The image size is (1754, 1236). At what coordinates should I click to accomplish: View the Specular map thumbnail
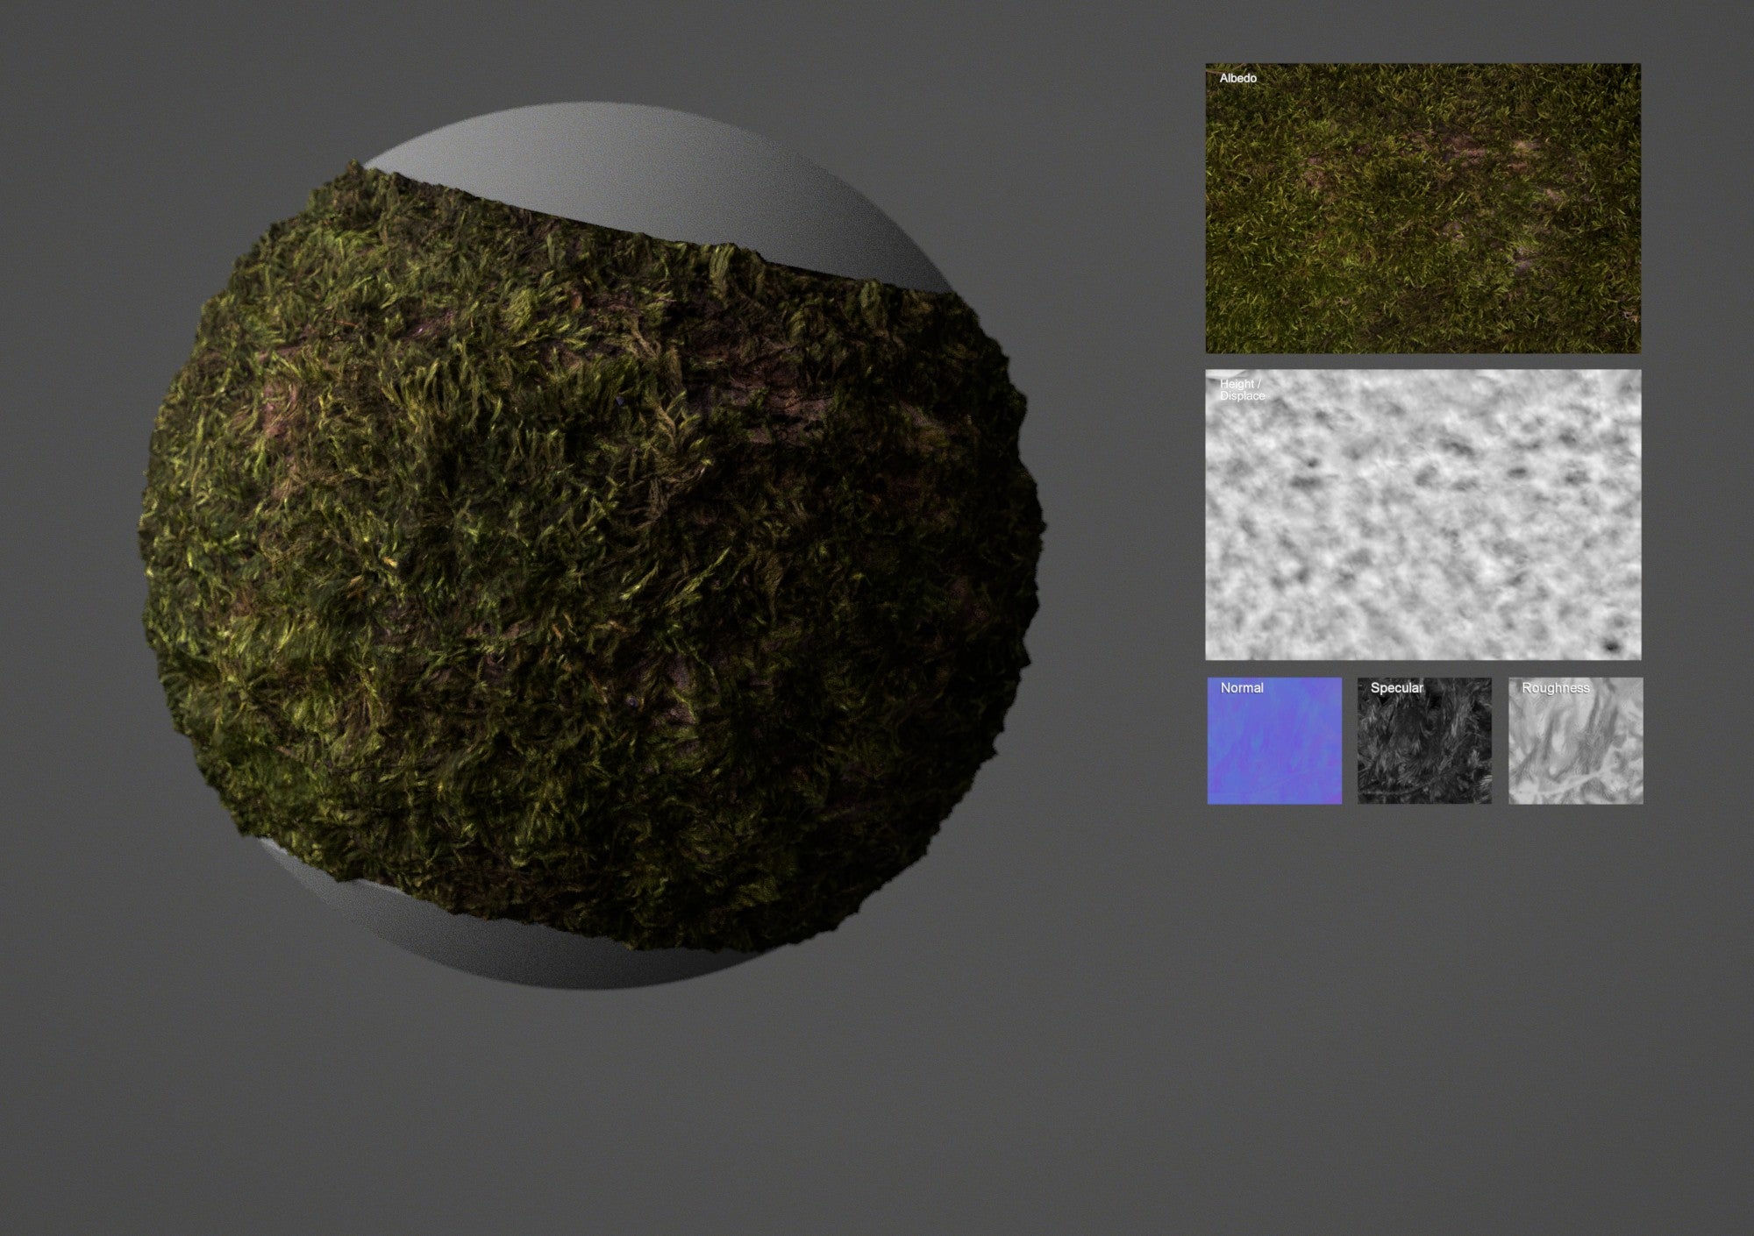coord(1424,741)
